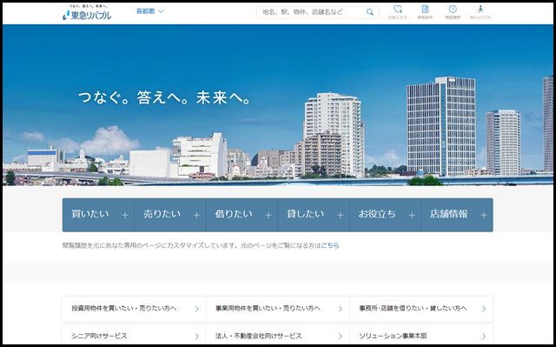Select the お役立ち menu tab

click(x=386, y=215)
